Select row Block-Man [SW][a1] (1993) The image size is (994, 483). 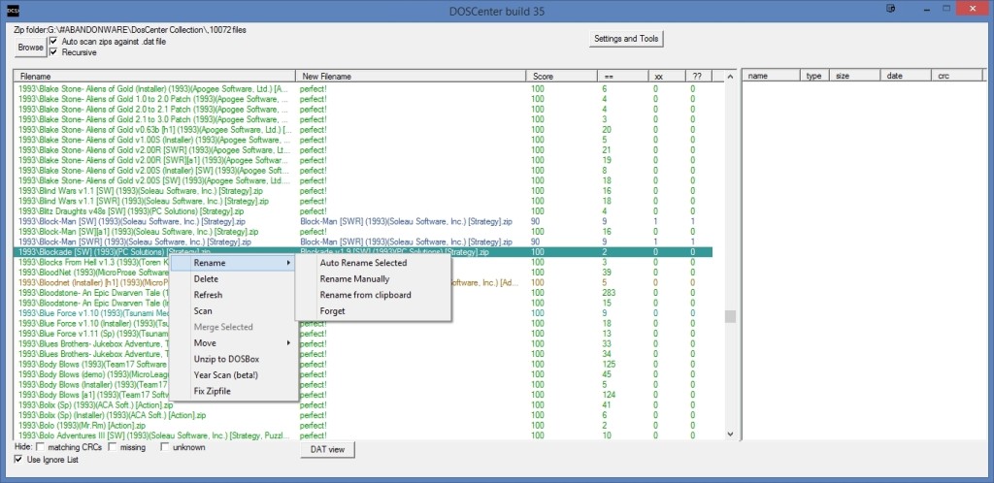click(x=363, y=232)
